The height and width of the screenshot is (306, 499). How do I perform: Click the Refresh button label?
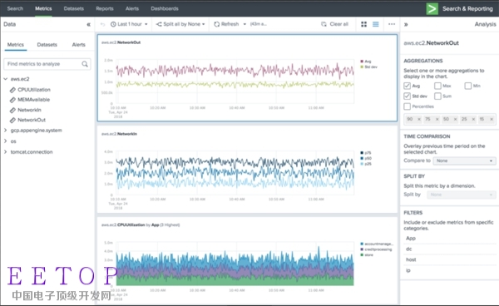230,24
